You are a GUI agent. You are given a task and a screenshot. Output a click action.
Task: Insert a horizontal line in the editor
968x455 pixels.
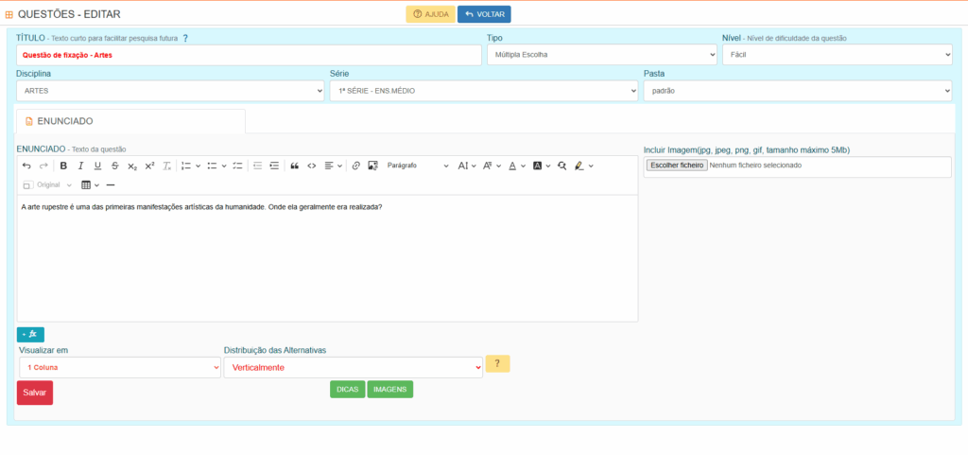tap(111, 184)
